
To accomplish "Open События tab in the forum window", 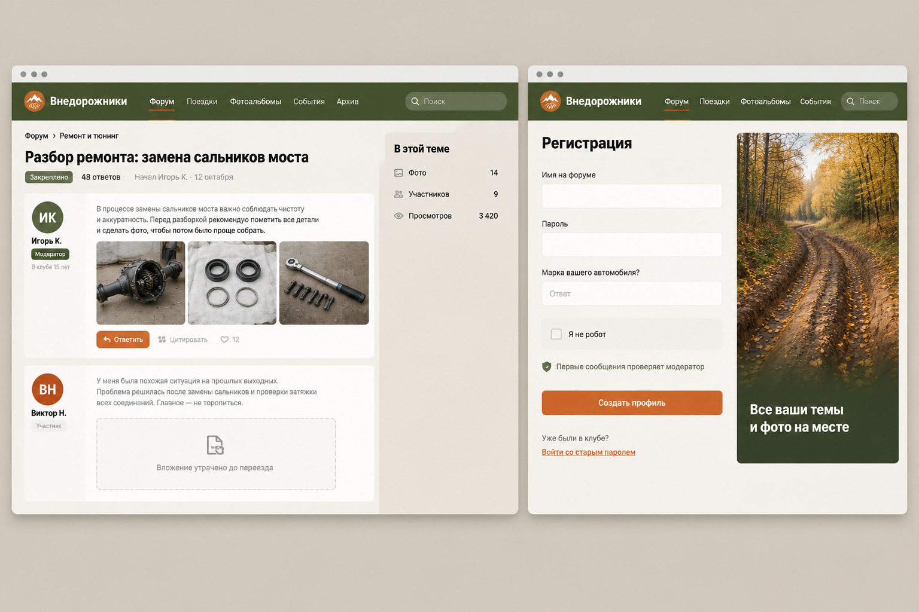I will click(x=309, y=102).
